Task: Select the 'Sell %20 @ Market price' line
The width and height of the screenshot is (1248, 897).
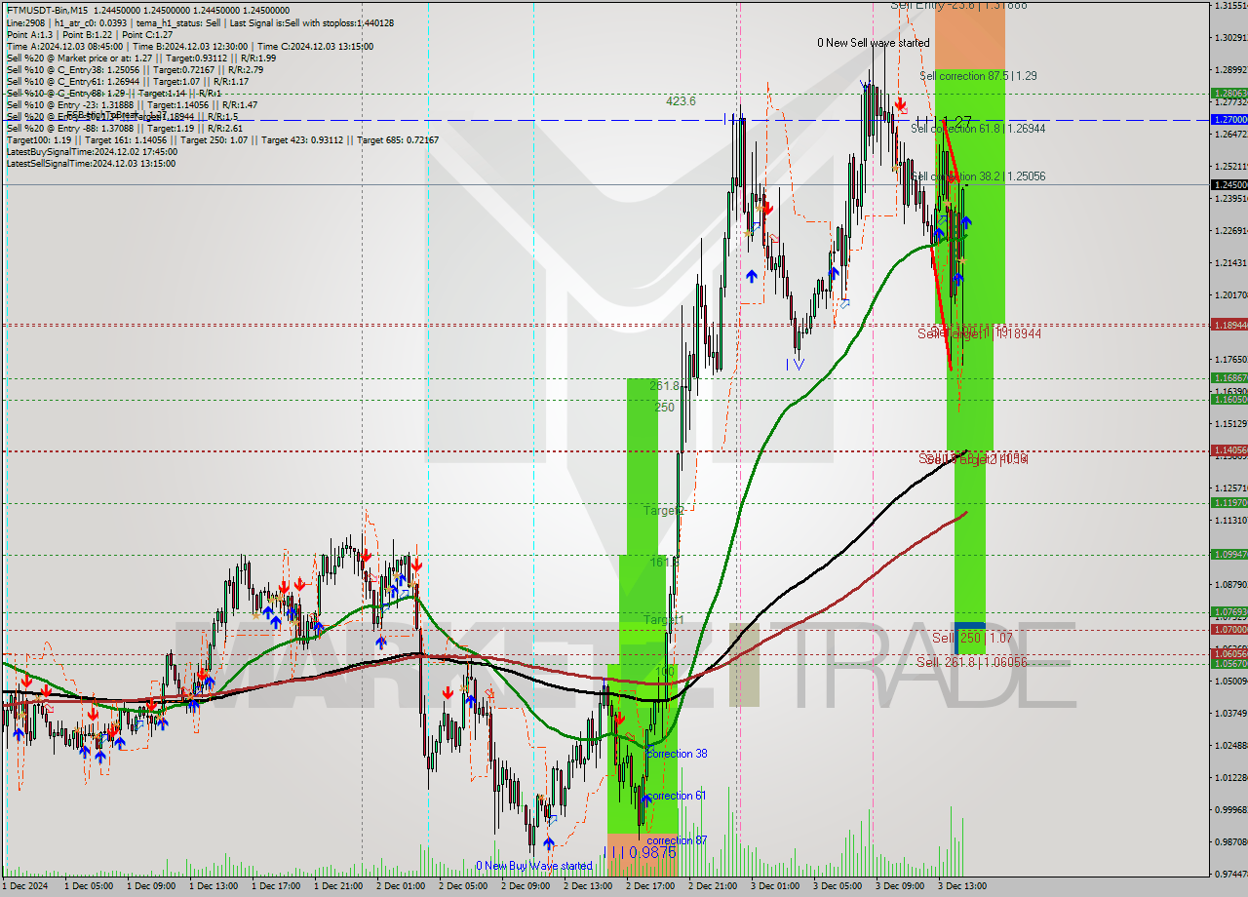Action: [140, 58]
